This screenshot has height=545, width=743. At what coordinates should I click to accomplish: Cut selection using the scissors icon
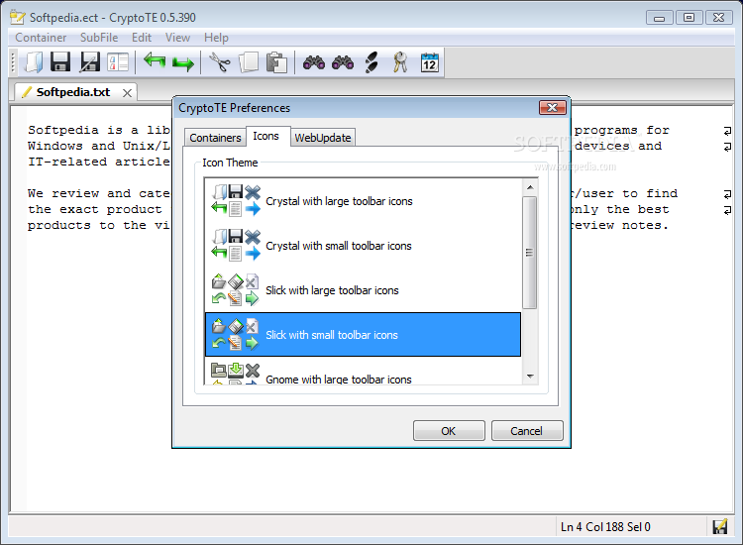tap(219, 62)
